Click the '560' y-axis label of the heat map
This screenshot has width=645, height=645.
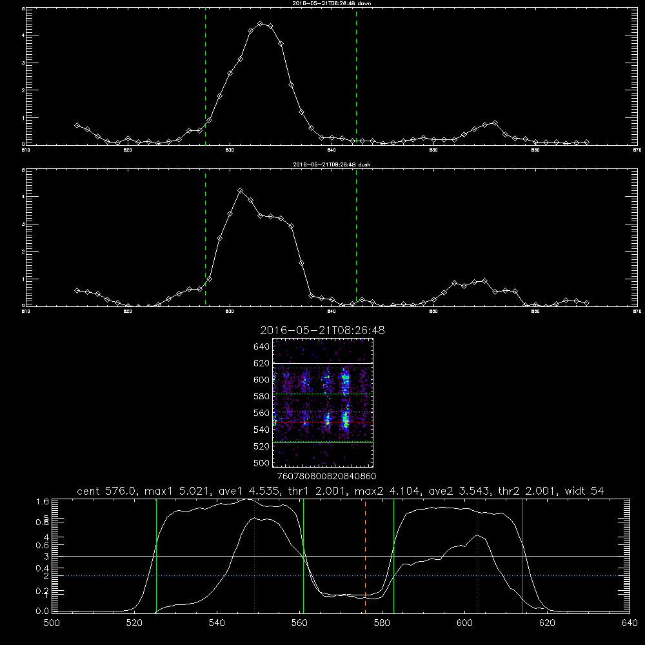click(x=261, y=413)
